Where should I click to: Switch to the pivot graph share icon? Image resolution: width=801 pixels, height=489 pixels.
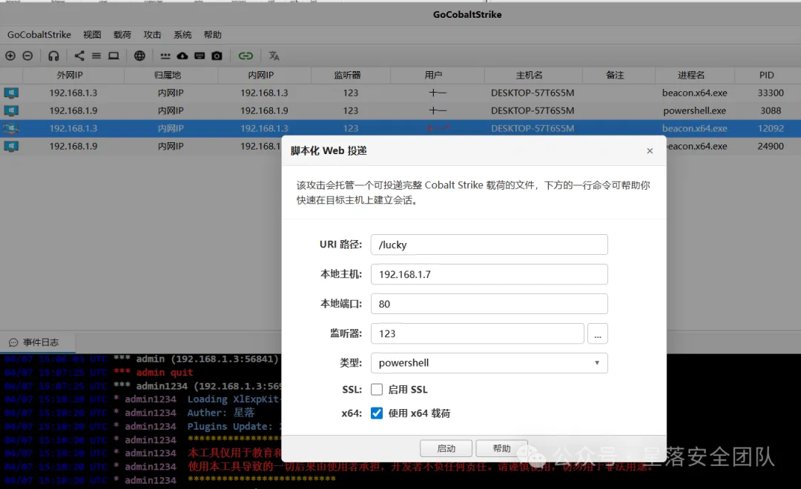tap(79, 56)
